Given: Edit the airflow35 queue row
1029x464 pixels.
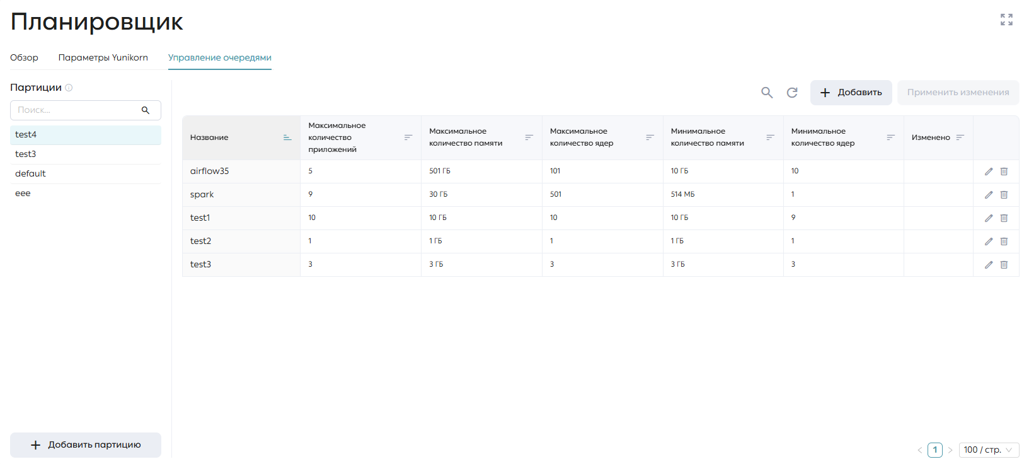Looking at the screenshot, I should pos(989,171).
